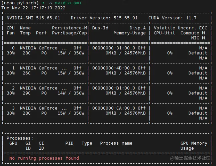Viewport: 216px width, 166px height.
Task: Click the Type column header in Processes
Action: tap(87, 143)
